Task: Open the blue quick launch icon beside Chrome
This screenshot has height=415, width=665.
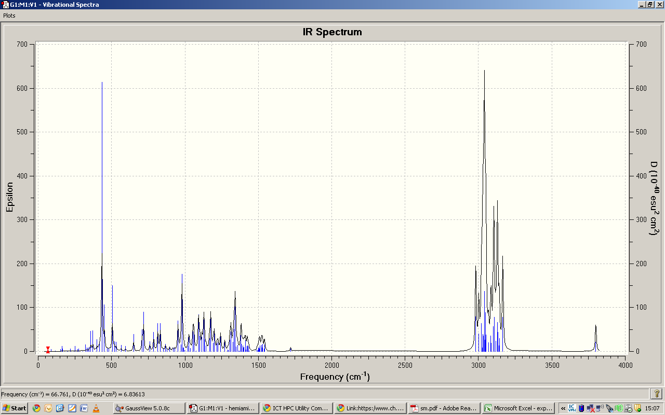Action: tap(60, 408)
